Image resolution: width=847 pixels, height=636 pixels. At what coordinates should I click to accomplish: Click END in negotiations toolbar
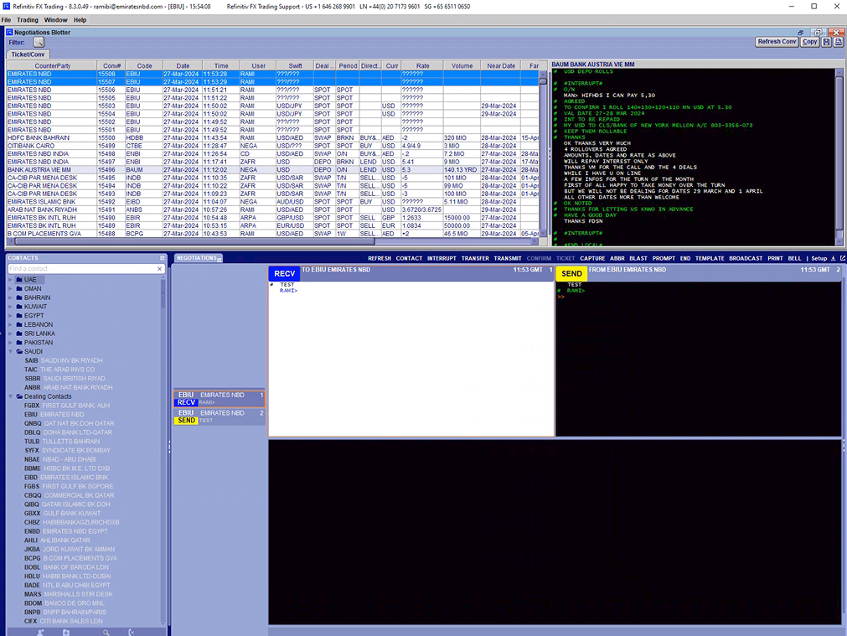tap(685, 258)
